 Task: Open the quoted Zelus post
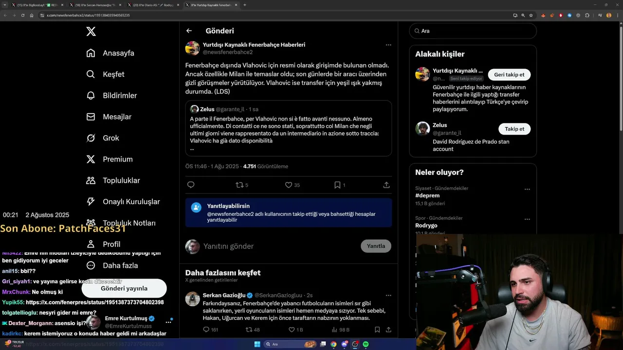click(289, 128)
